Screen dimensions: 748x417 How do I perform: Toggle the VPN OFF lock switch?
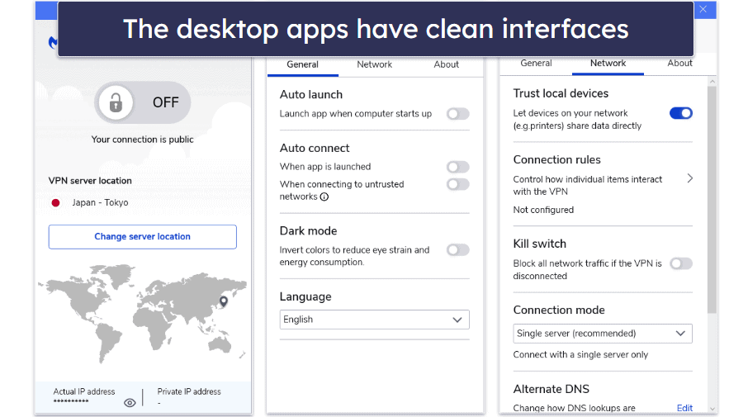[143, 102]
